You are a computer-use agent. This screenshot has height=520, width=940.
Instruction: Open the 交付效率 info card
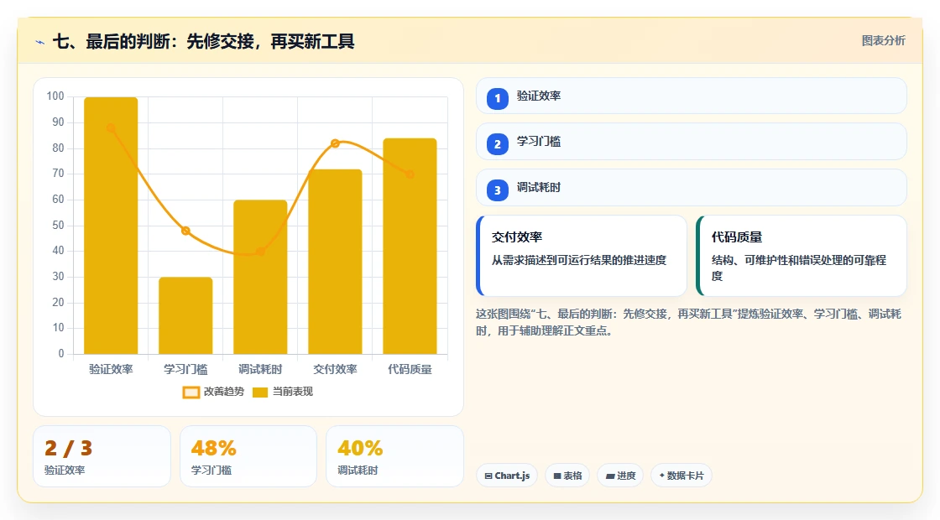582,256
